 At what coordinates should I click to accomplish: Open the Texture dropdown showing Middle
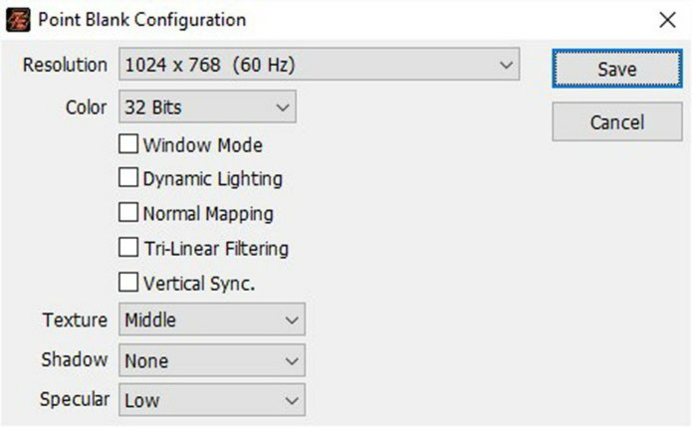click(212, 320)
